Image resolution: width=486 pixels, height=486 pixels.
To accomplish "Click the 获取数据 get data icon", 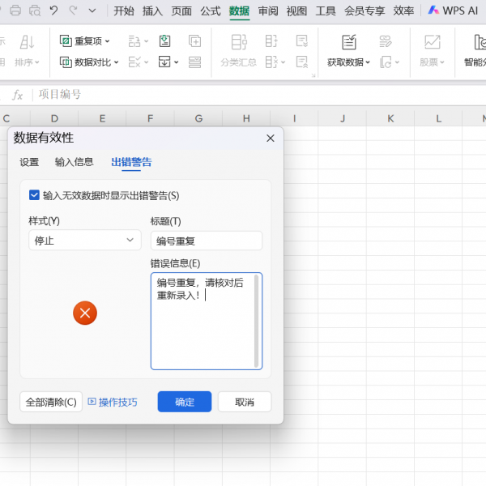I will pos(348,42).
